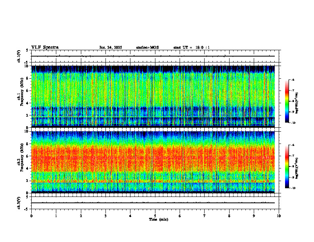Click the final time axis tick "10"
The height and width of the screenshot is (242, 314).
279,216
